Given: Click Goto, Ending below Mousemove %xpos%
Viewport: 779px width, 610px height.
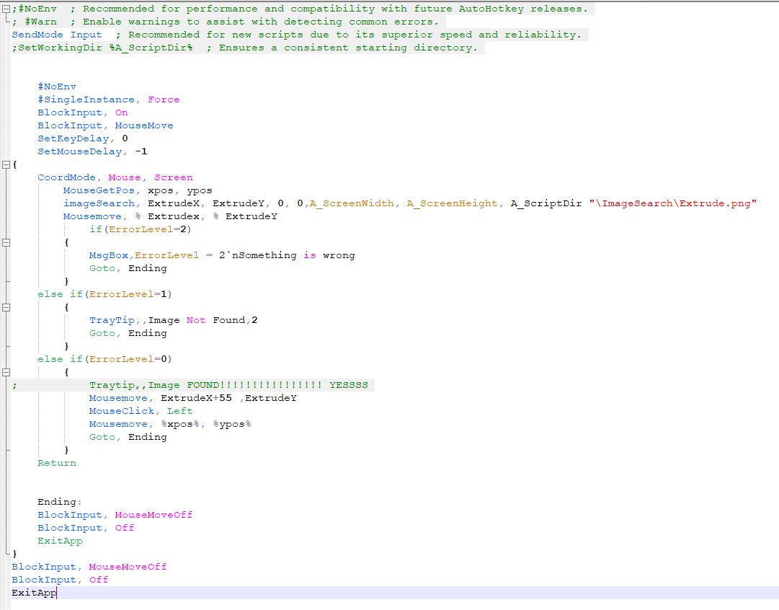Looking at the screenshot, I should click(x=128, y=437).
